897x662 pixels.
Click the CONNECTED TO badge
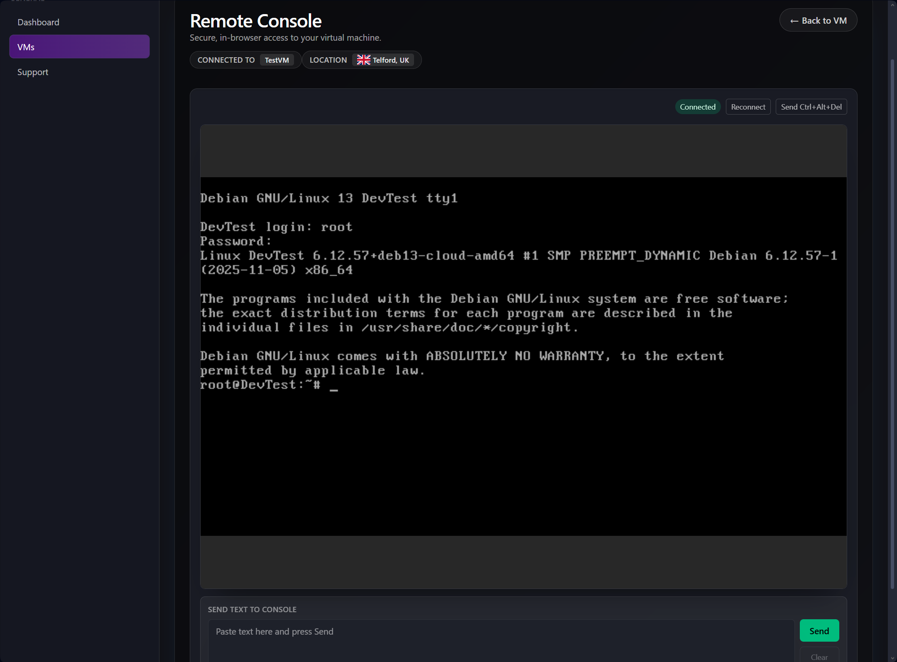tap(226, 60)
